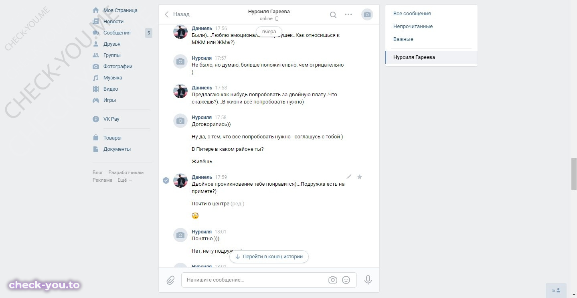Image resolution: width=577 pixels, height=298 pixels.
Task: Open the Блог footer link
Action: coord(98,172)
